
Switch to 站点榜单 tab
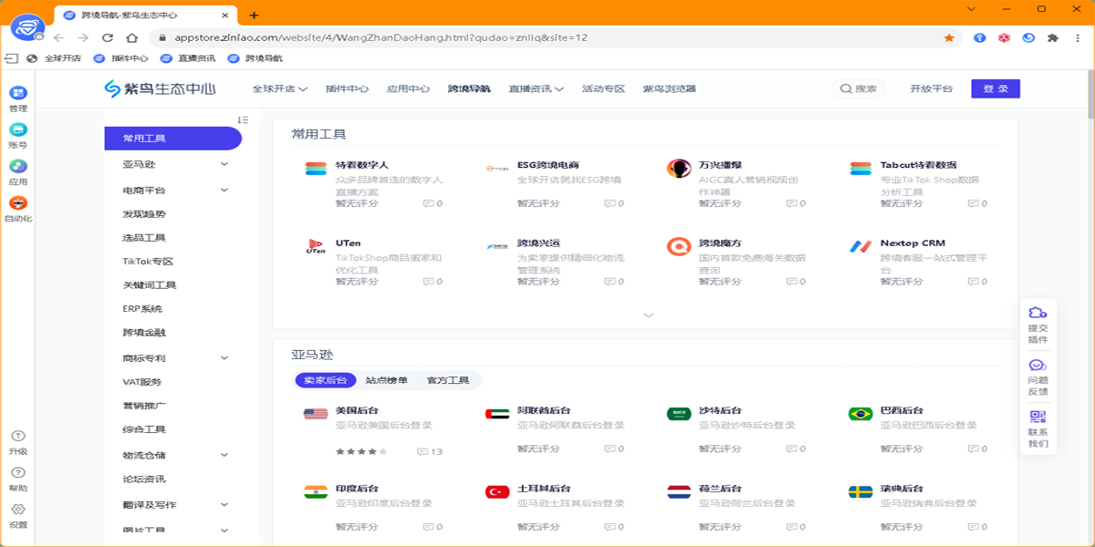(x=386, y=380)
